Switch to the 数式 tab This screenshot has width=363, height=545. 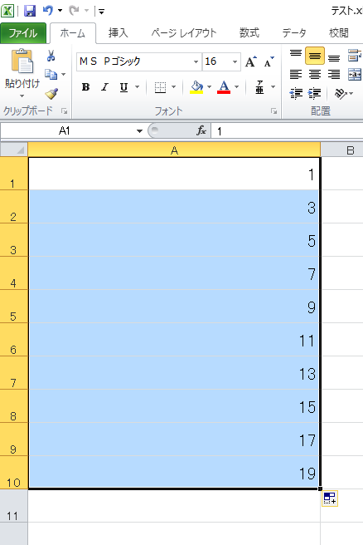pyautogui.click(x=249, y=33)
